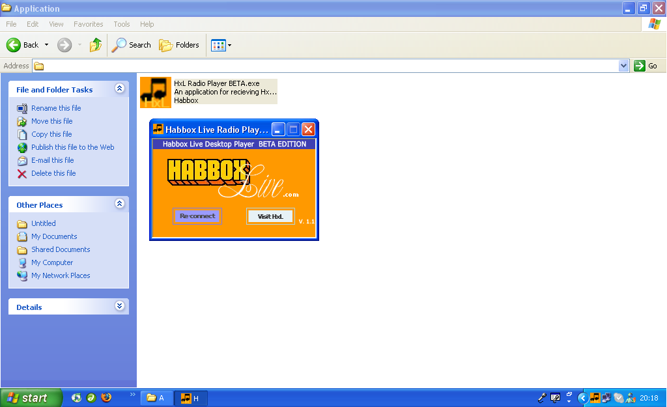Minimize the Habbox Live Radio Player window
667x407 pixels.
278,130
